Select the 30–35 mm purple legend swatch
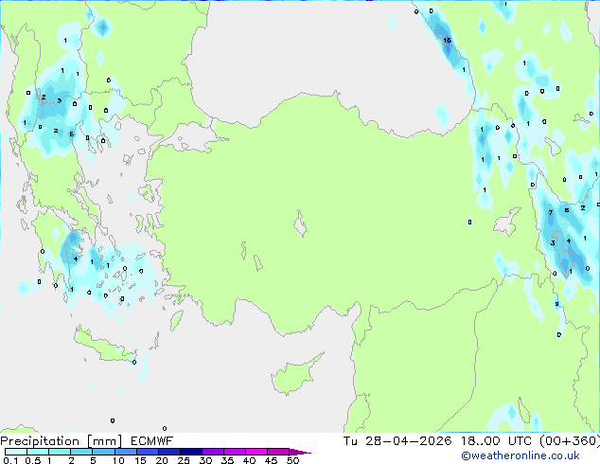 tap(212, 452)
